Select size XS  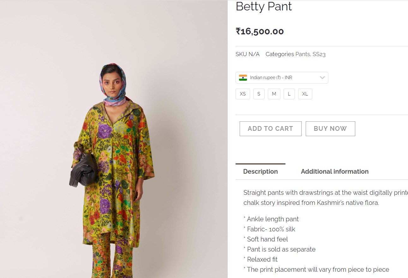coord(243,94)
